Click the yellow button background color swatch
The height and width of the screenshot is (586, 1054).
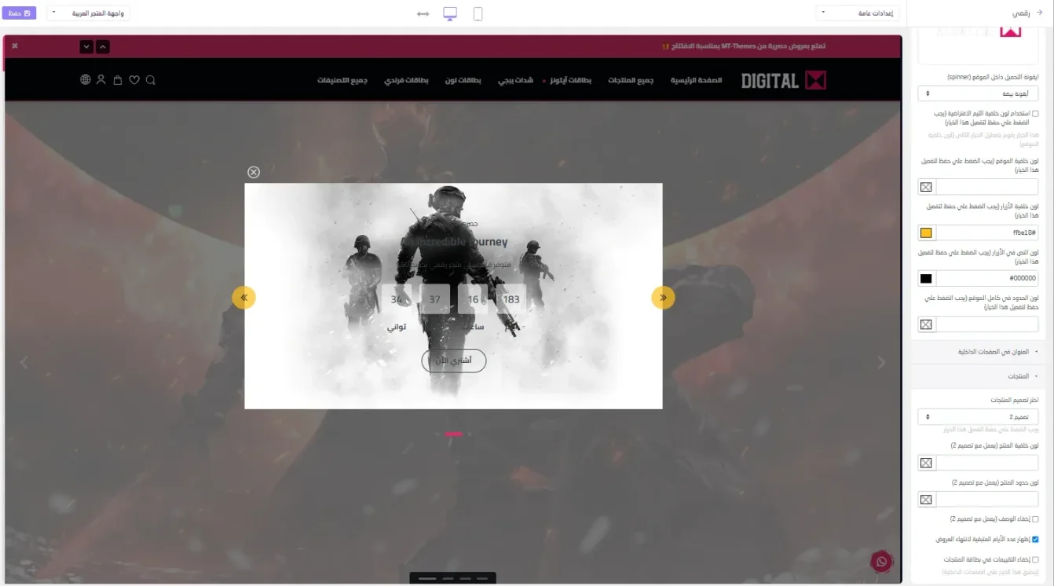[x=926, y=233]
